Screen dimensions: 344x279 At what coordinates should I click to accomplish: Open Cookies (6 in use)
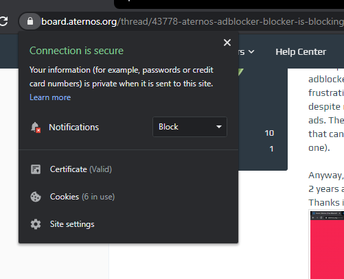click(82, 197)
